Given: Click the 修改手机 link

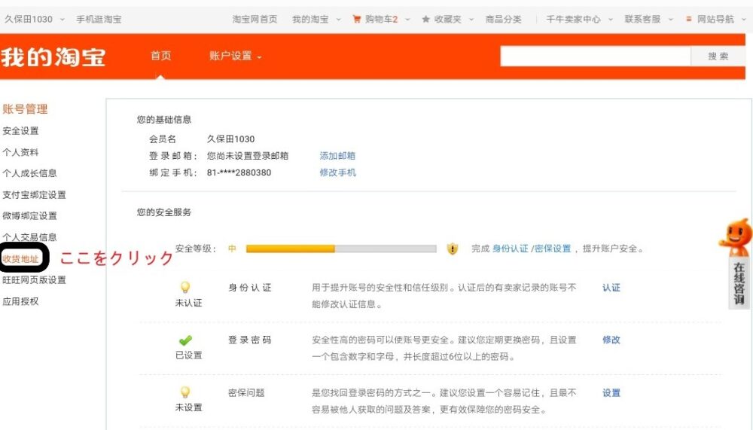Looking at the screenshot, I should pos(337,172).
